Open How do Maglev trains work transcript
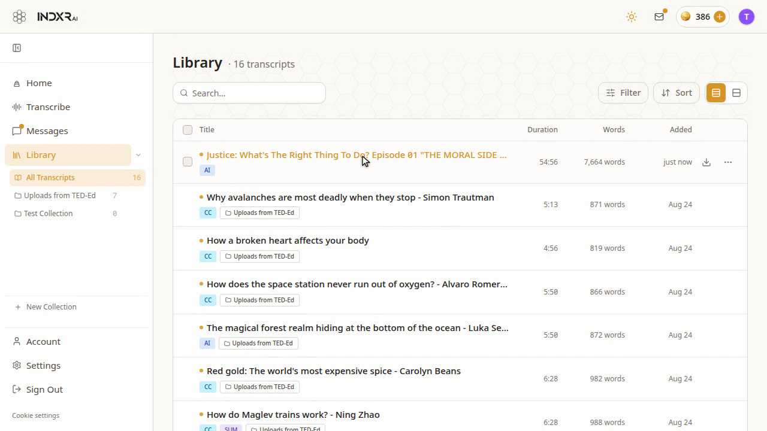Screen dimensions: 767x431 (293, 415)
